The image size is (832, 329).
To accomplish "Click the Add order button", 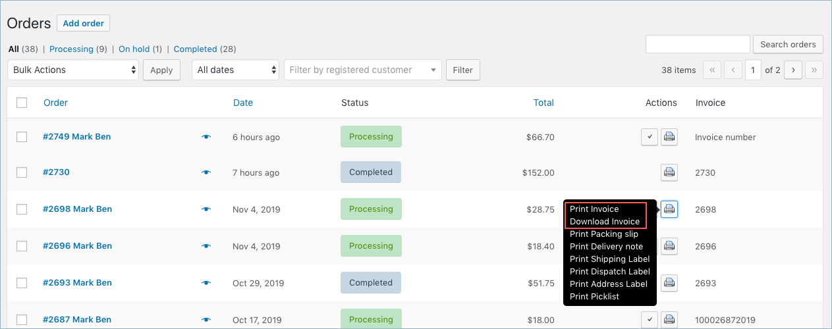I will pos(84,23).
